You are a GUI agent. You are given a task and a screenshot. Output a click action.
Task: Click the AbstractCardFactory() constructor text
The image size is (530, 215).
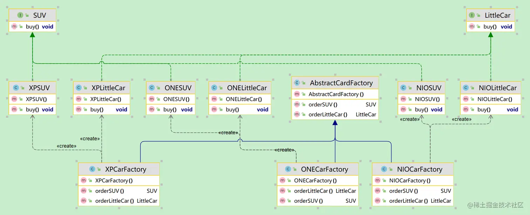click(x=336, y=94)
